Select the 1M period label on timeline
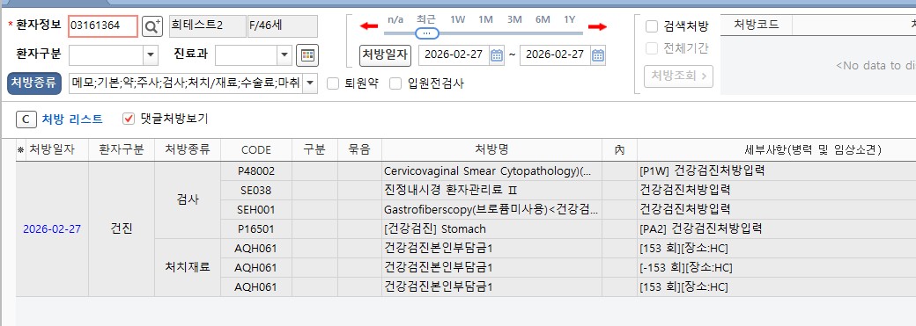916x326 pixels. point(485,19)
